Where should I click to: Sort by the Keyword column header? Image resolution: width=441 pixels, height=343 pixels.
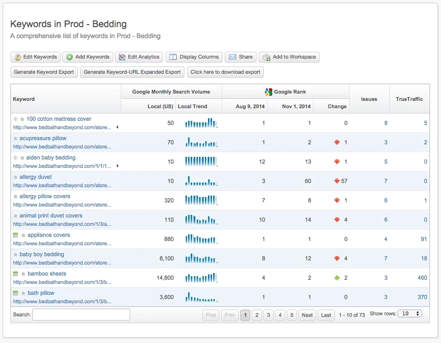click(x=24, y=98)
